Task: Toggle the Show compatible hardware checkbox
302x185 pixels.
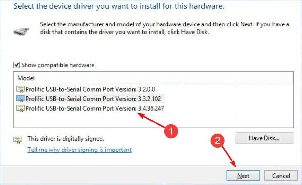Action: 16,65
